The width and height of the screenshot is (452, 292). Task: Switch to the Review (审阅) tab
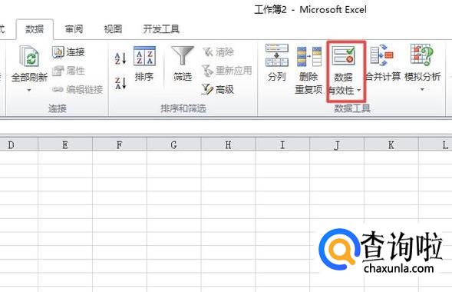[74, 29]
